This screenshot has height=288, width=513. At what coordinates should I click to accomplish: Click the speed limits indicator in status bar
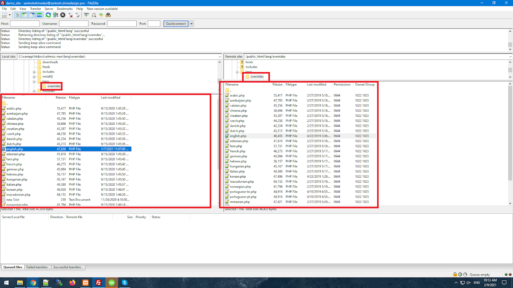click(465, 274)
